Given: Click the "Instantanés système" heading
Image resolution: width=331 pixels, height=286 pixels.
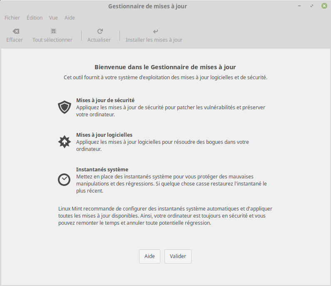Looking at the screenshot, I should pos(102,170).
